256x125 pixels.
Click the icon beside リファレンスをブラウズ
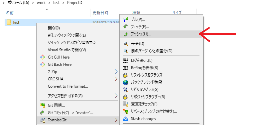[x=125, y=75]
